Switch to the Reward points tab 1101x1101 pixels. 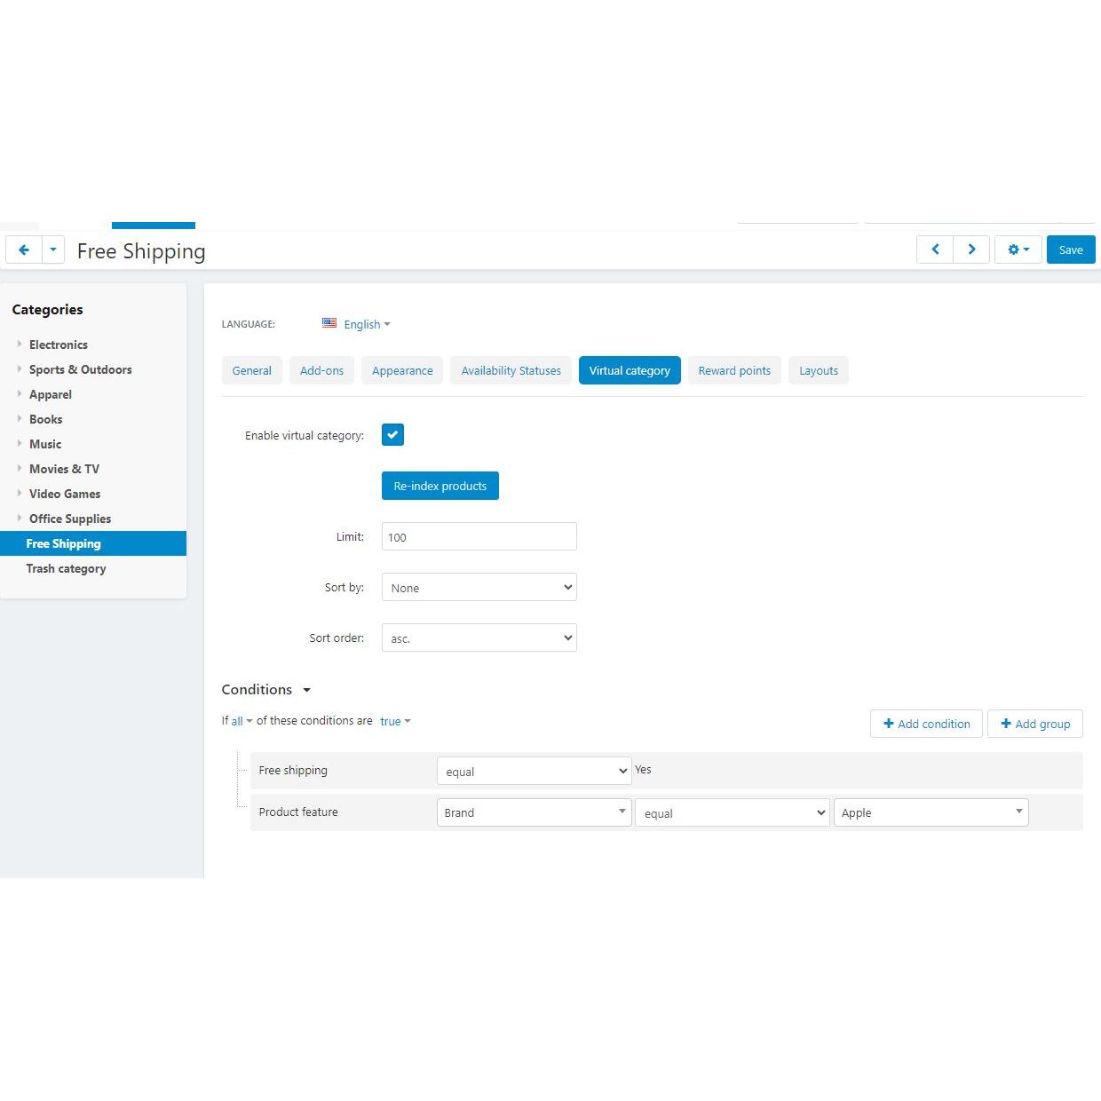pos(734,371)
